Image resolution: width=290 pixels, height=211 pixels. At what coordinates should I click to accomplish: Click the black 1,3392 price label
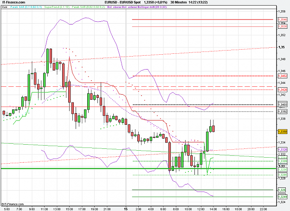(283, 112)
